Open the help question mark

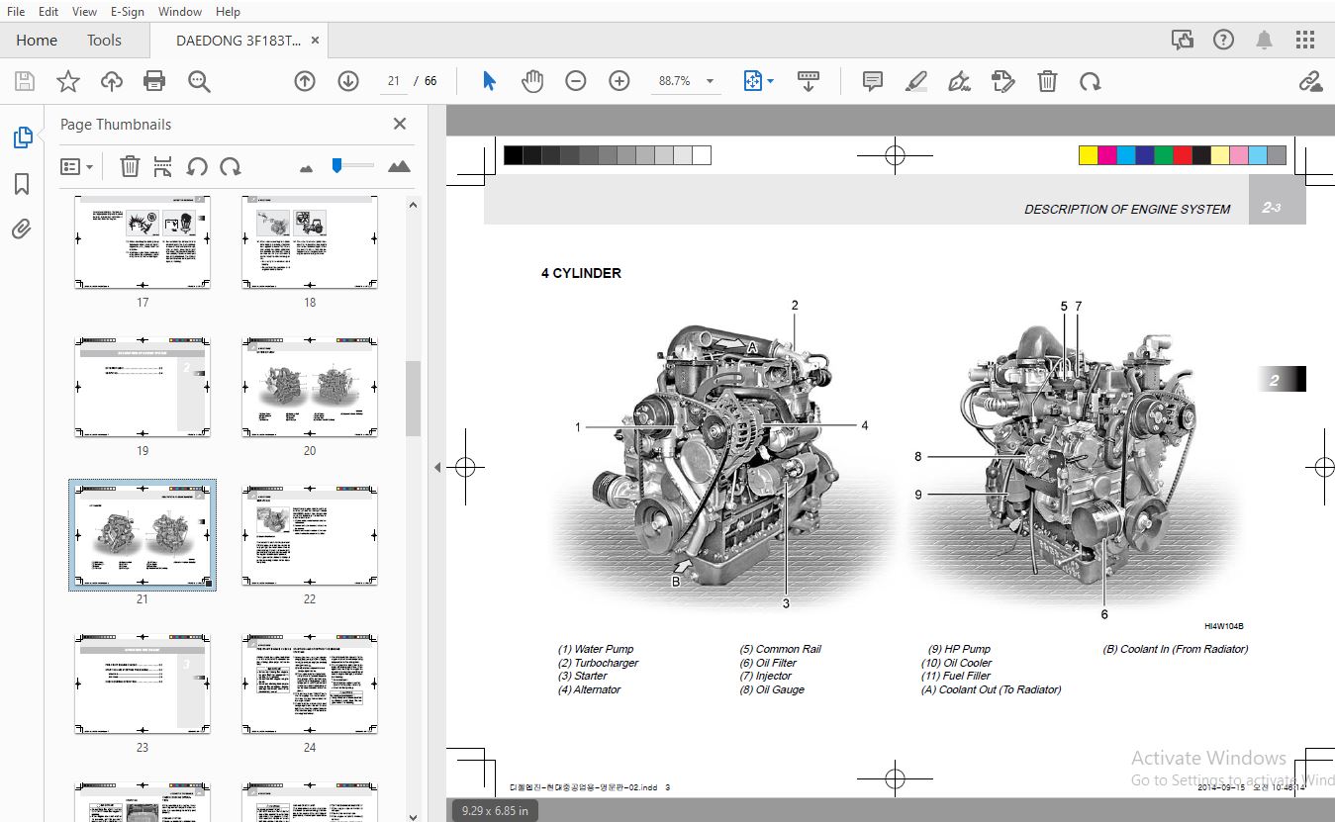pos(1224,40)
